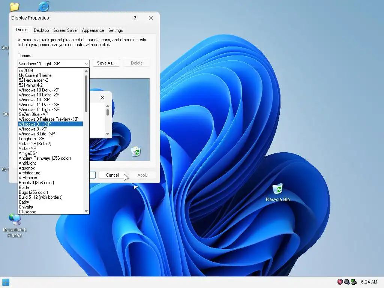Select 'Vista - XP (Beta 2)' theme

point(51,144)
